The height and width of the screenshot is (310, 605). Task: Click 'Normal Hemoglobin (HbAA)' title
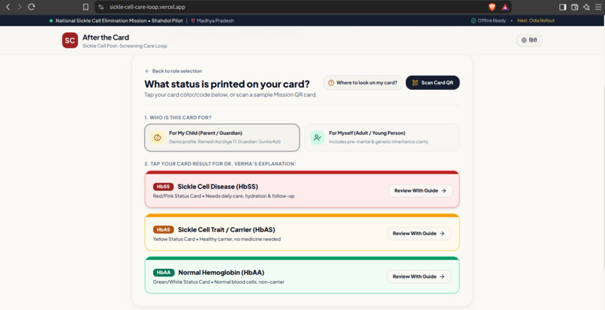point(221,273)
